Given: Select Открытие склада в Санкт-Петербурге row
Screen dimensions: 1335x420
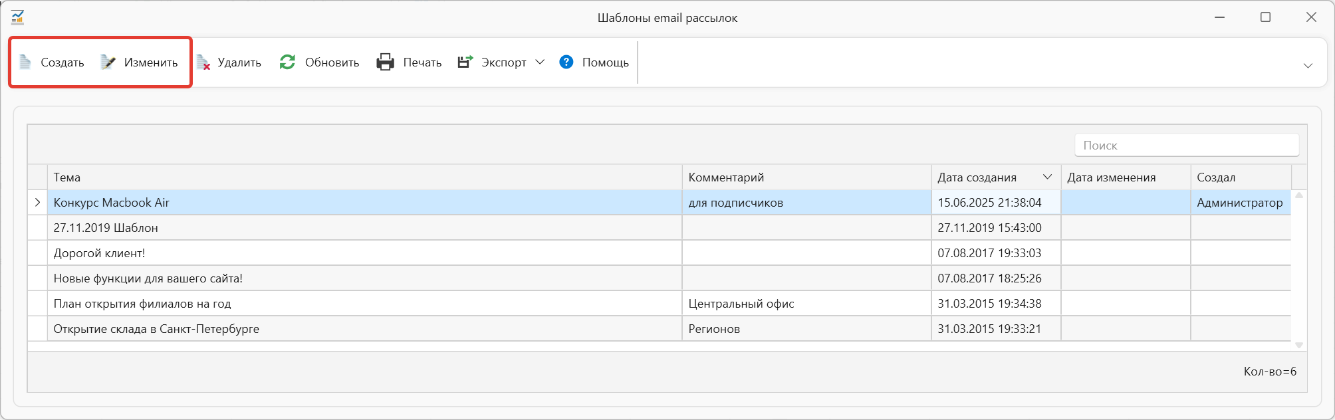Looking at the screenshot, I should coord(659,329).
